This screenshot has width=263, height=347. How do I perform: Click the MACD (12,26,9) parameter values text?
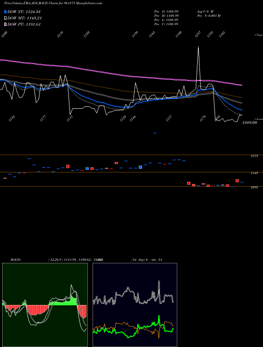tap(74, 260)
